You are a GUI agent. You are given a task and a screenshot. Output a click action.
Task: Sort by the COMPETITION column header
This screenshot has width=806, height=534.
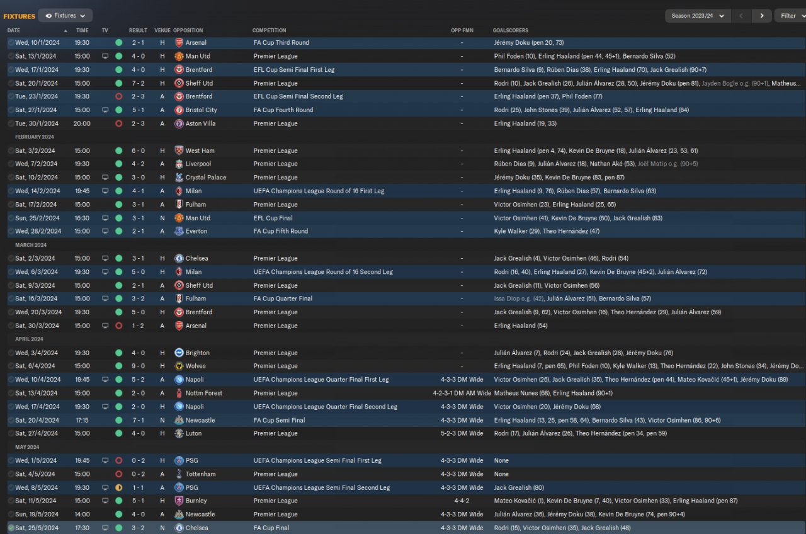click(x=270, y=30)
